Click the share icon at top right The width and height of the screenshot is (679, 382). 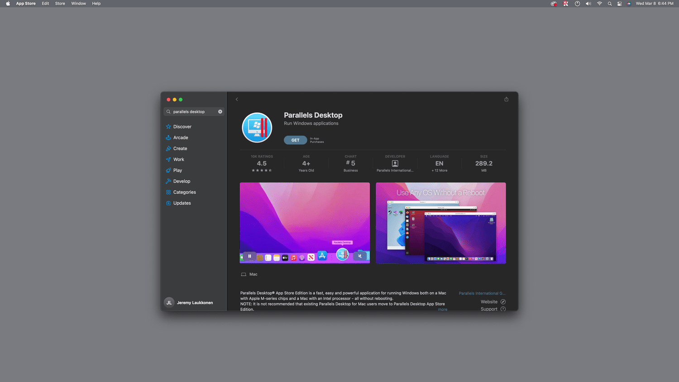pyautogui.click(x=506, y=99)
